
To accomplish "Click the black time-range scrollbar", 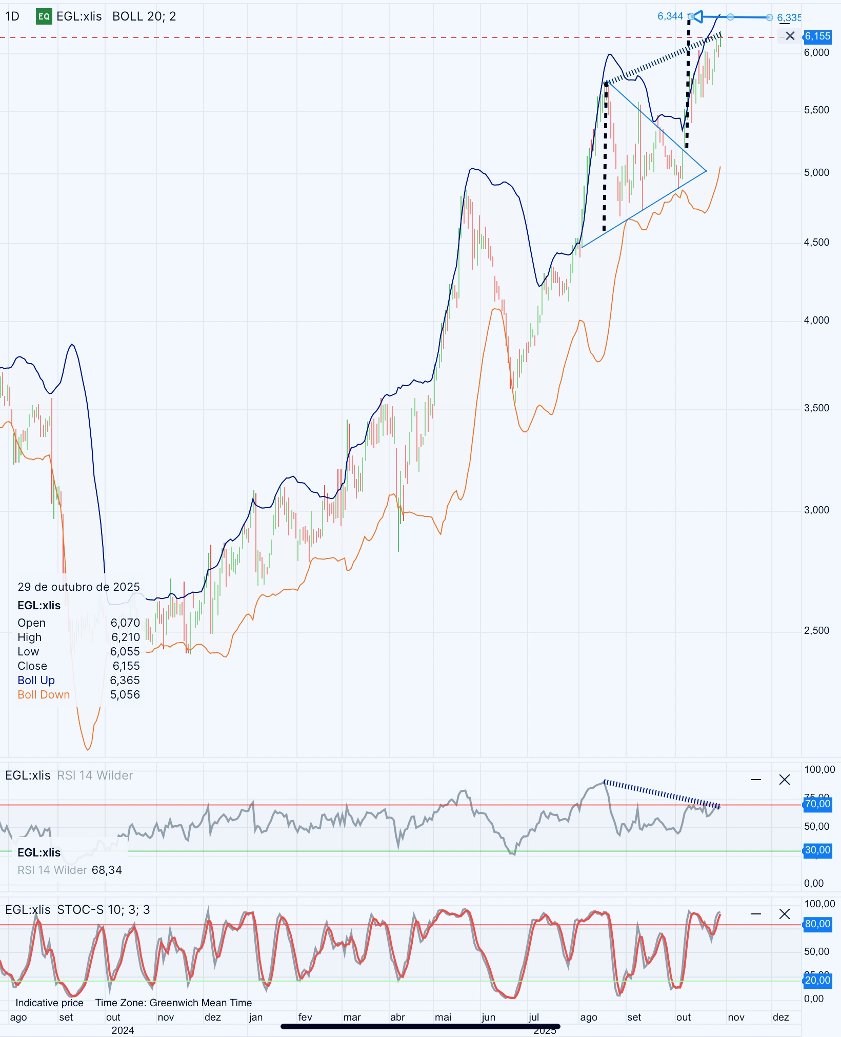I will (x=420, y=1026).
